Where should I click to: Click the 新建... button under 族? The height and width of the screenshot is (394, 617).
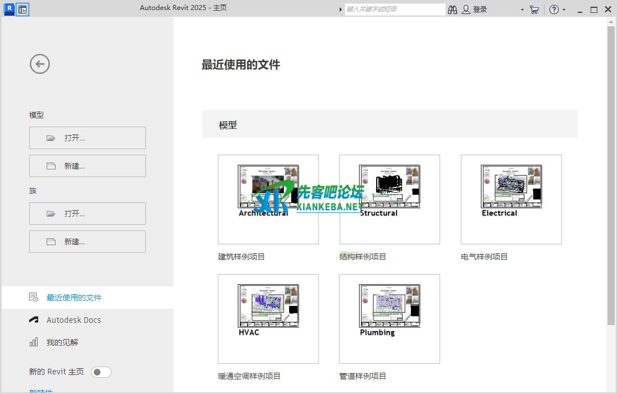coord(88,242)
